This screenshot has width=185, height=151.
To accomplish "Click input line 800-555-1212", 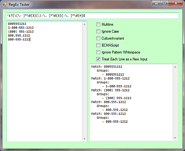I will (x=19, y=39).
